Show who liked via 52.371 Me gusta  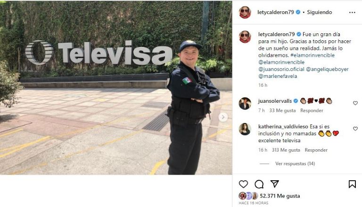[x=280, y=196]
